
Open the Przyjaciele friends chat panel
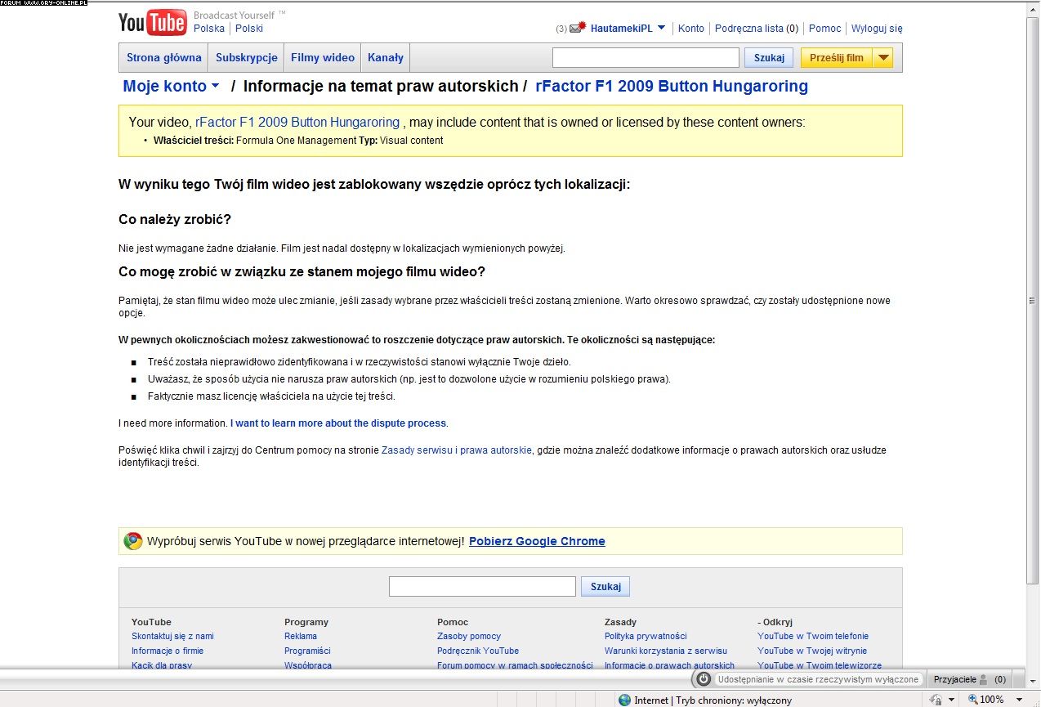[970, 680]
